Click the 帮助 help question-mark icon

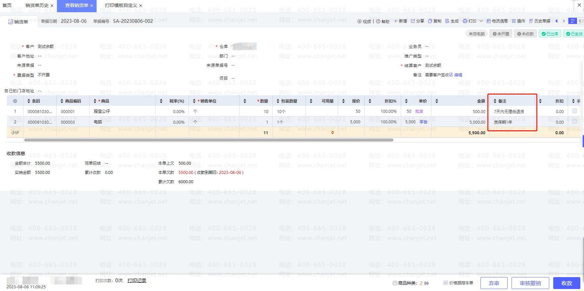[378, 21]
